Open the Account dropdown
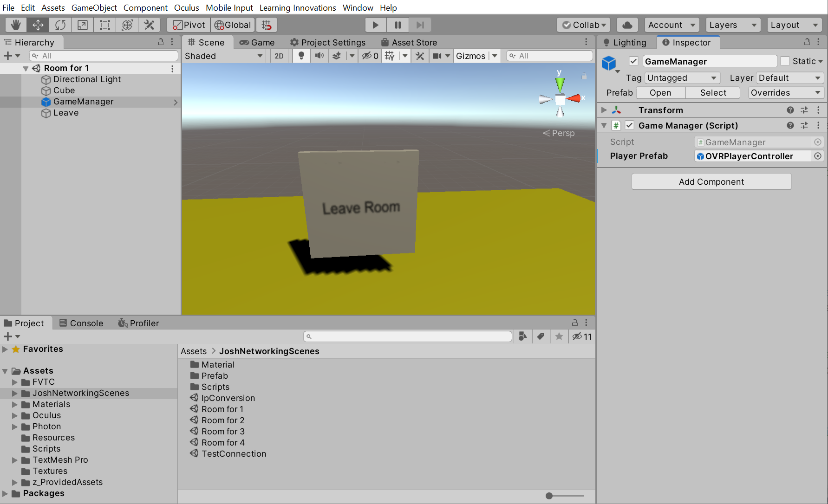The width and height of the screenshot is (828, 504). [x=672, y=25]
